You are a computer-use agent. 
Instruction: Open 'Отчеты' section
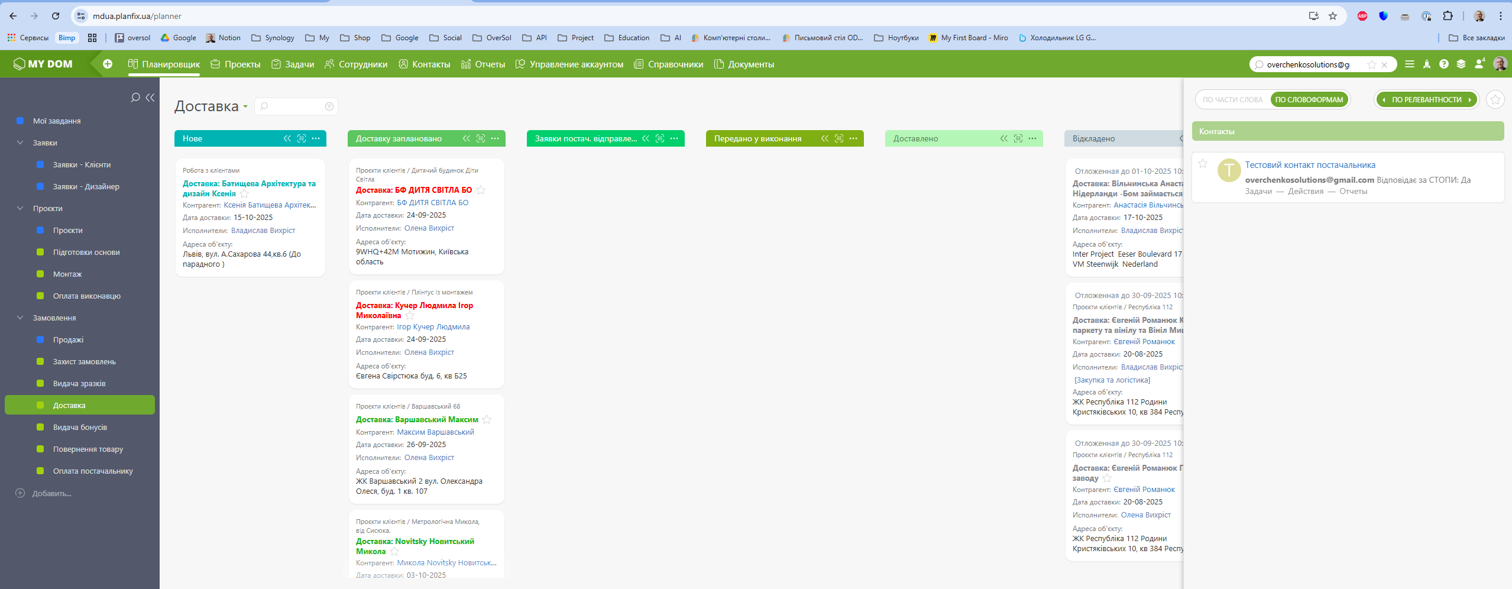point(483,64)
